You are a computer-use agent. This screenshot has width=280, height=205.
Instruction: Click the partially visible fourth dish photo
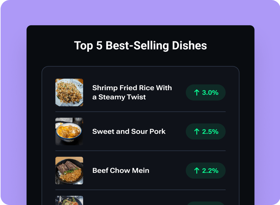69,200
